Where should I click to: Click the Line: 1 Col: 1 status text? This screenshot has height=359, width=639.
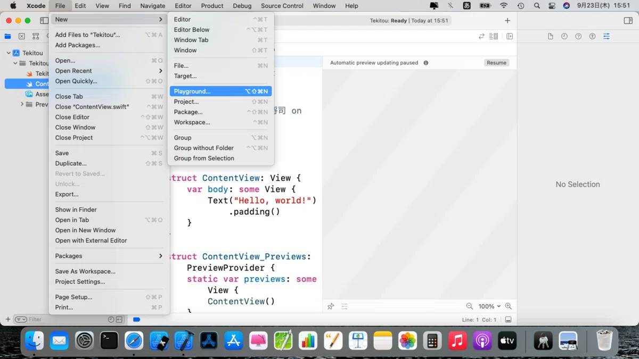479,320
